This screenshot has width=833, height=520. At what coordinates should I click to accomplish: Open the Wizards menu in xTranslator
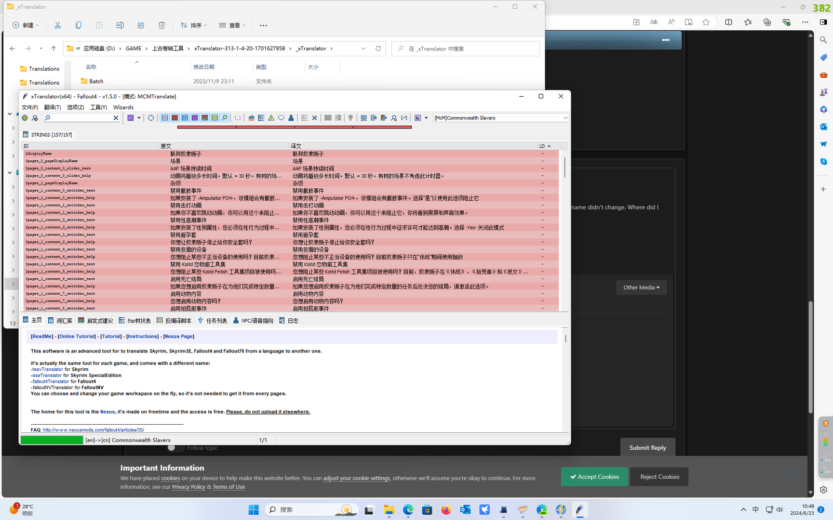coord(123,107)
